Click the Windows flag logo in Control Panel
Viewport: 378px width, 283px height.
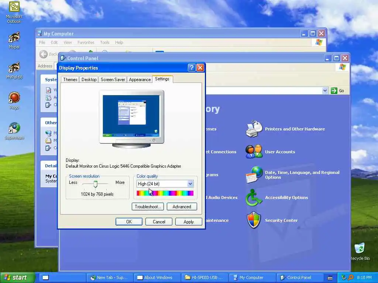(342, 67)
